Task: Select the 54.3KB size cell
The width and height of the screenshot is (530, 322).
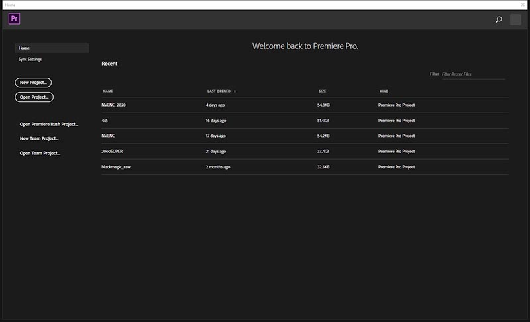Action: pyautogui.click(x=323, y=105)
